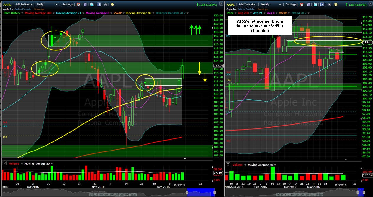373x197 pixels.
Task: Open the yellow sticky note icon in Daily chart
Action: point(112,4)
